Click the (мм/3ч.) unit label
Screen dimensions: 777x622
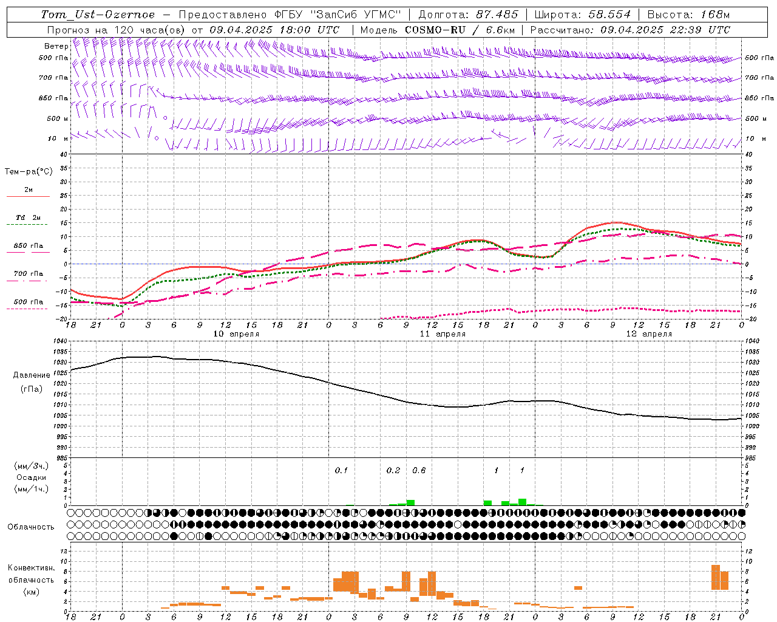click(32, 466)
